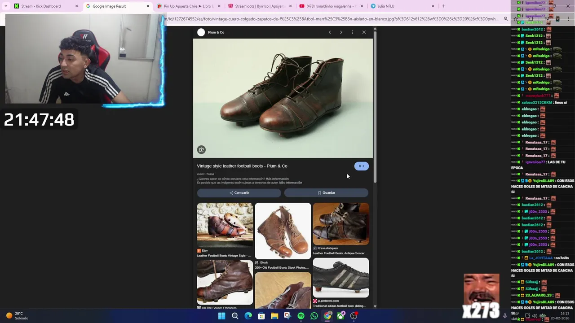Image resolution: width=575 pixels, height=323 pixels.
Task: Open a new browser tab
Action: point(444,6)
